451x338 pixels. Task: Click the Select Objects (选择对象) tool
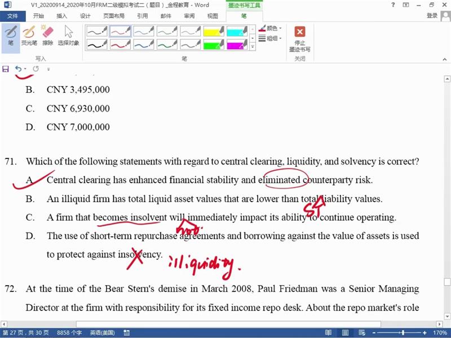coord(68,35)
